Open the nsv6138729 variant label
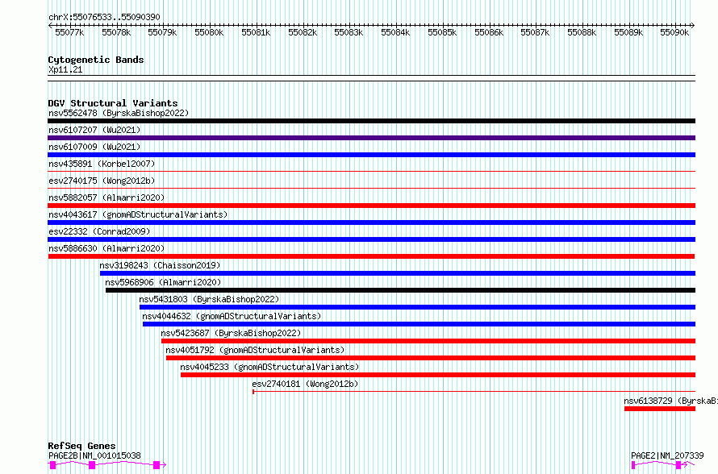The width and height of the screenshot is (718, 474). [x=670, y=401]
